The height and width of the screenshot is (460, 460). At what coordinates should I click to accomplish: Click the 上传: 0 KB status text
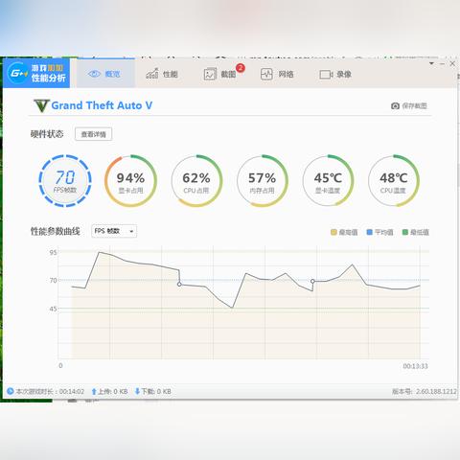pyautogui.click(x=113, y=391)
